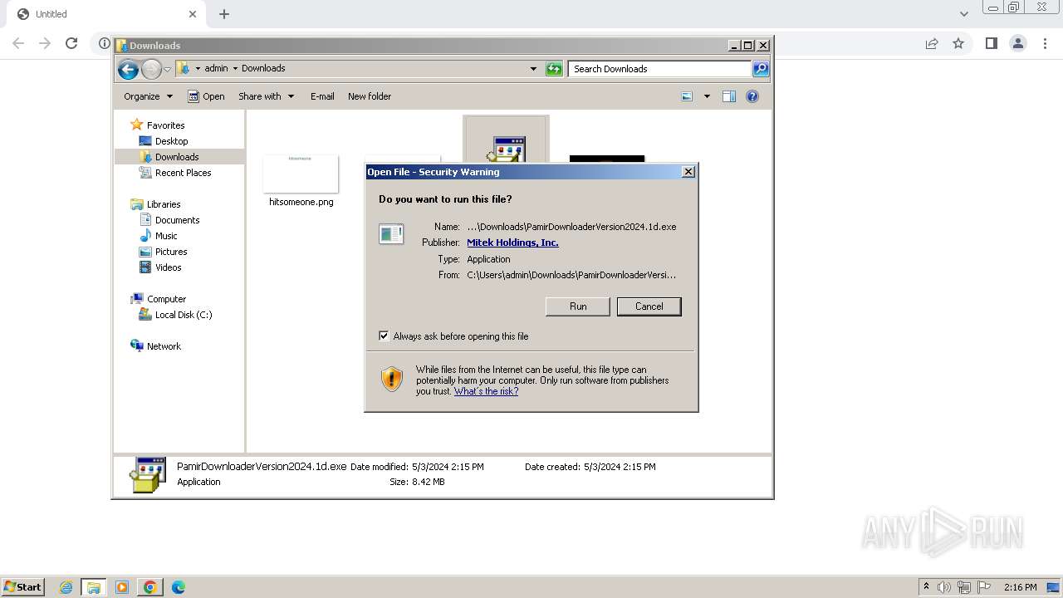Open the Share with menu

pyautogui.click(x=266, y=96)
